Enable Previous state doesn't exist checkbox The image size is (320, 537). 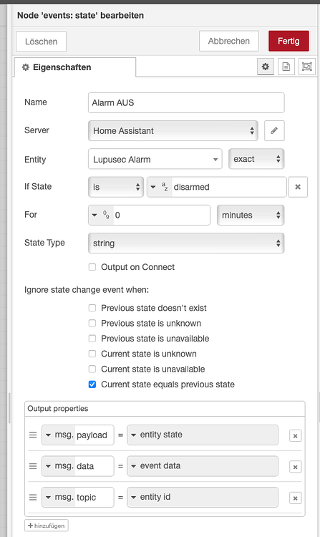point(92,308)
